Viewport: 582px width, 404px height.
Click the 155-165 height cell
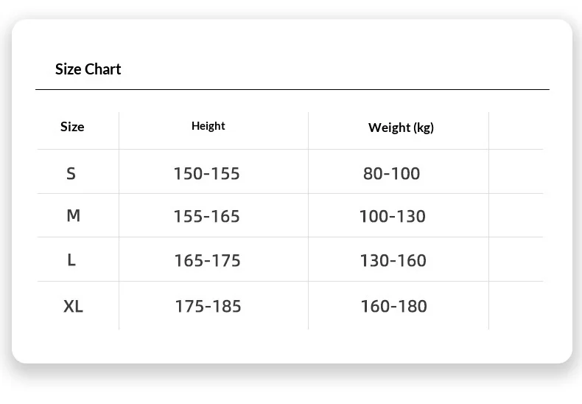[x=206, y=217]
